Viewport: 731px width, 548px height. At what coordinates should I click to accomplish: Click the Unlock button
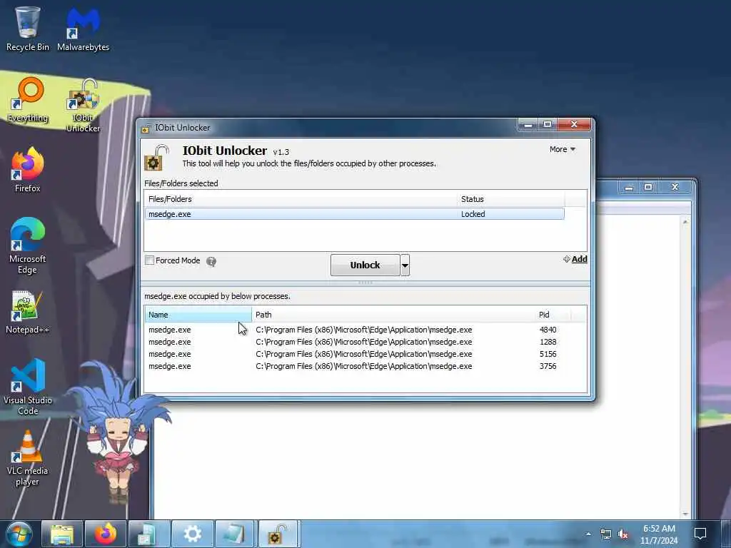point(365,265)
